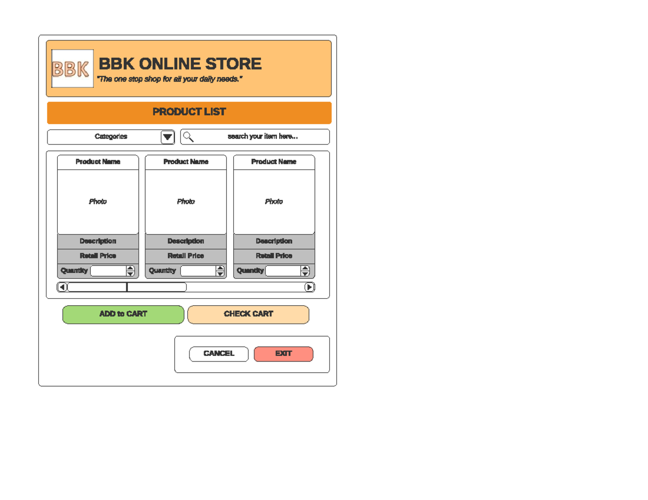Click the BBK logo icon

pyautogui.click(x=71, y=69)
